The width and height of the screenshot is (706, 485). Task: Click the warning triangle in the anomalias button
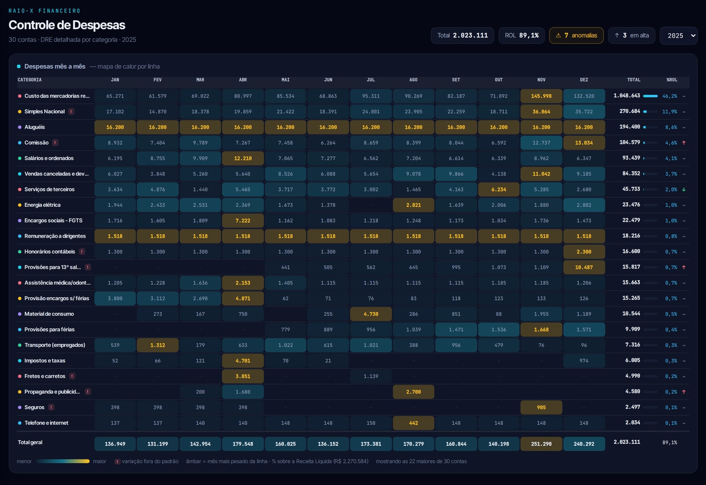tap(558, 35)
